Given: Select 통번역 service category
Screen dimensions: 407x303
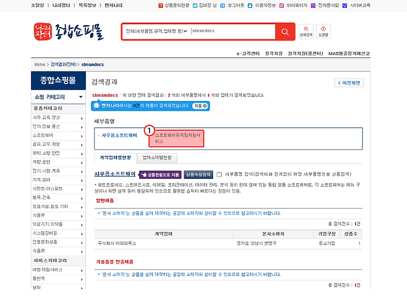Looking at the screenshot, I should pos(38,279).
